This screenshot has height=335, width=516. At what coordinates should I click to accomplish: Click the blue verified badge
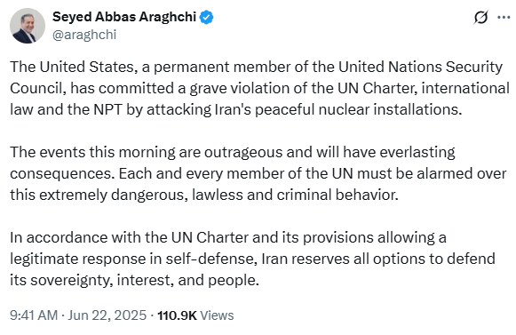click(x=207, y=17)
